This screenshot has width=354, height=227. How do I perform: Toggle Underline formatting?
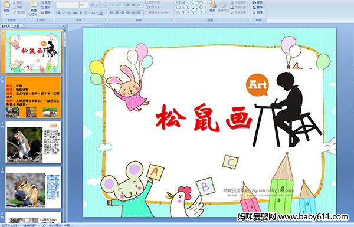(x=69, y=13)
